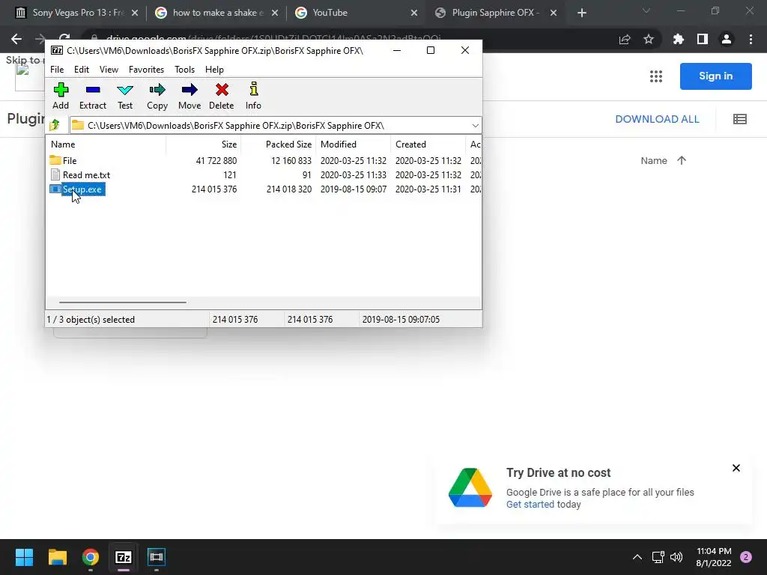Click the Extract toolbar icon
The width and height of the screenshot is (767, 575).
92,96
